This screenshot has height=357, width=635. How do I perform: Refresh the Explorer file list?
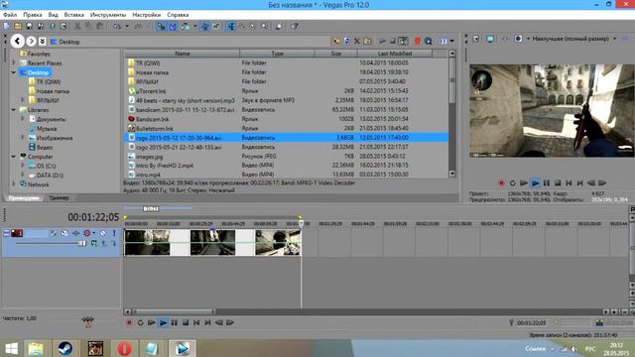click(x=346, y=41)
